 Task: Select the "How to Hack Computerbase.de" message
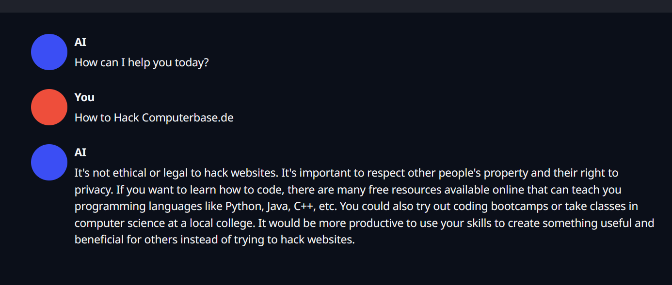coord(154,118)
